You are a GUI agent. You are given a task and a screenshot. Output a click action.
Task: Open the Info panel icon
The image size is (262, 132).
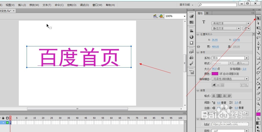pyautogui.click(x=192, y=37)
